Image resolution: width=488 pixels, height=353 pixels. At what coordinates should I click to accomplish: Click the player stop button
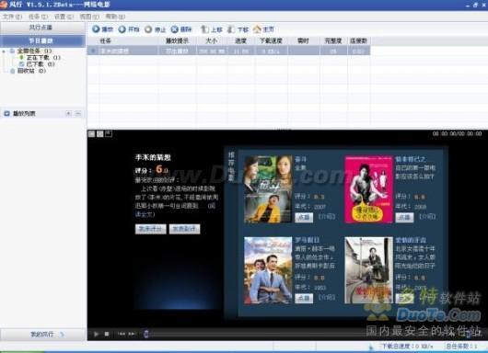pyautogui.click(x=107, y=334)
